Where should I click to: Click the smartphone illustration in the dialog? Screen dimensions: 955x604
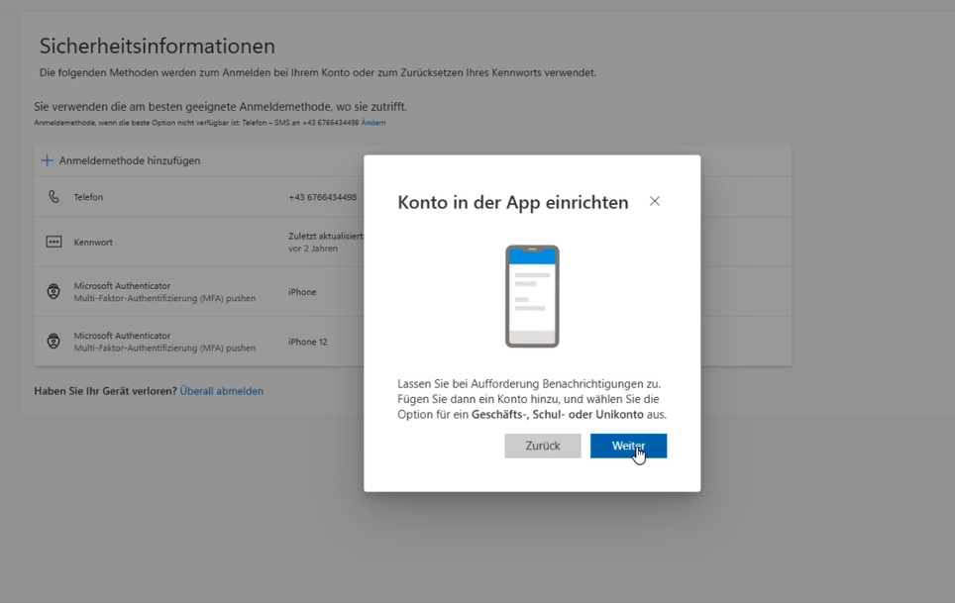point(532,296)
